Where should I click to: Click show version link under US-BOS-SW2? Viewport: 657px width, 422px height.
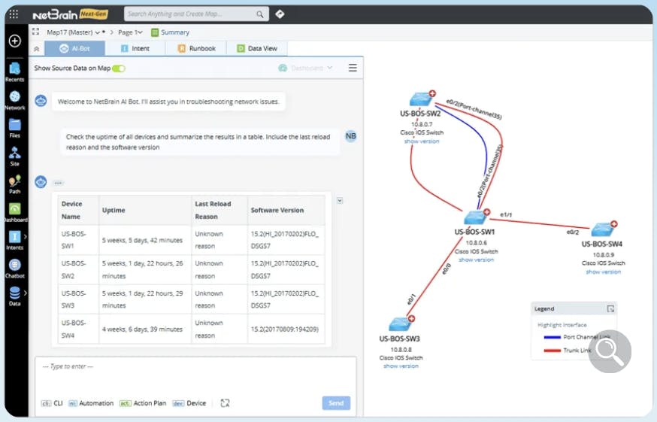click(x=422, y=141)
